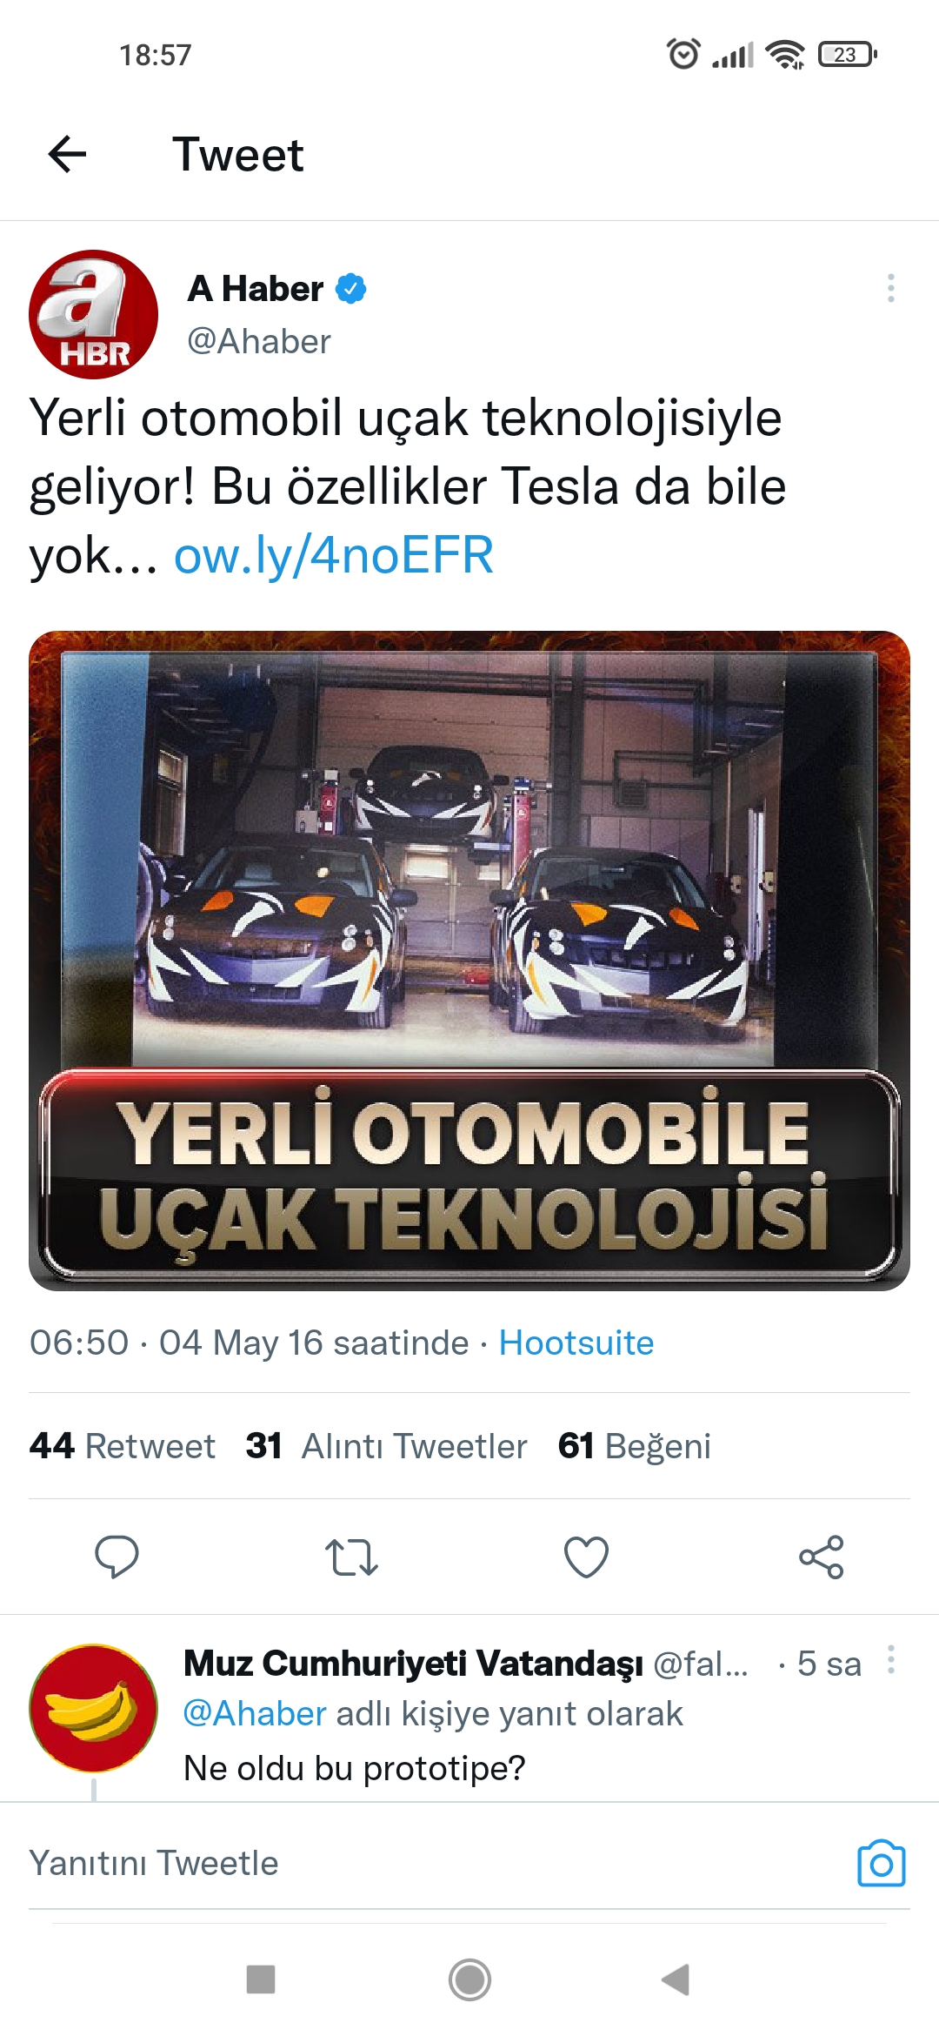Click the blue verified badge

tap(350, 288)
